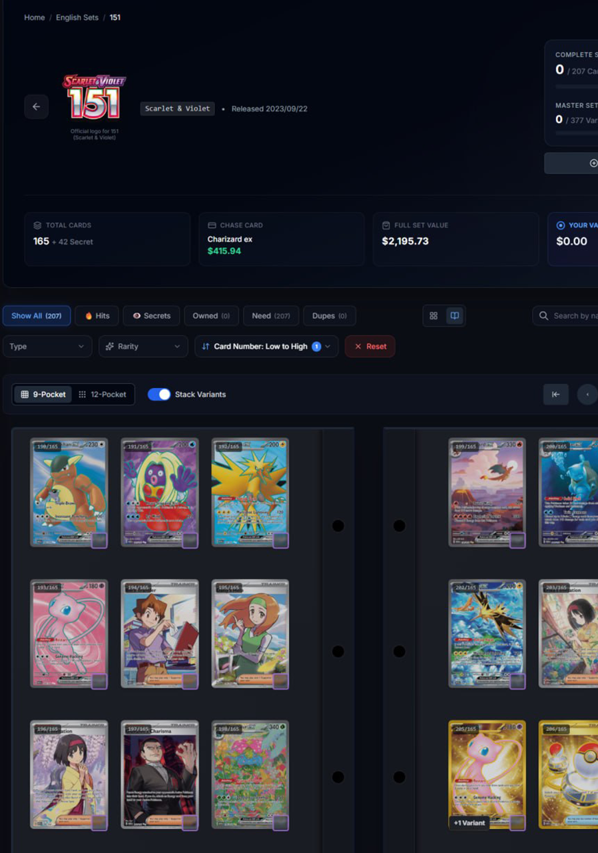Open the Rarity filter dropdown
598x853 pixels.
point(143,347)
